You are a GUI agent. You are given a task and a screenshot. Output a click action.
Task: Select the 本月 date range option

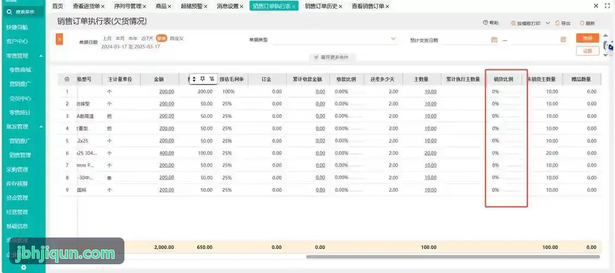(120, 38)
